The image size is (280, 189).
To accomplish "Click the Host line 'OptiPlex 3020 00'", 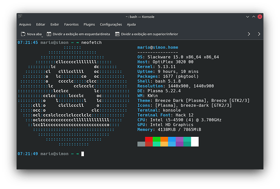I will click(173, 62).
